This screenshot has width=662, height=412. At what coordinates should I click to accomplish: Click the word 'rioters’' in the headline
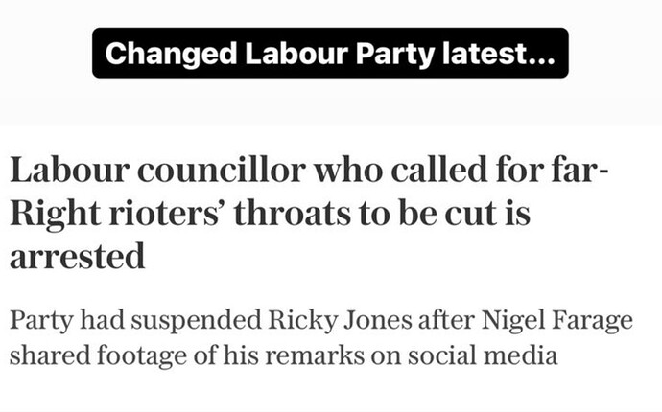point(167,214)
